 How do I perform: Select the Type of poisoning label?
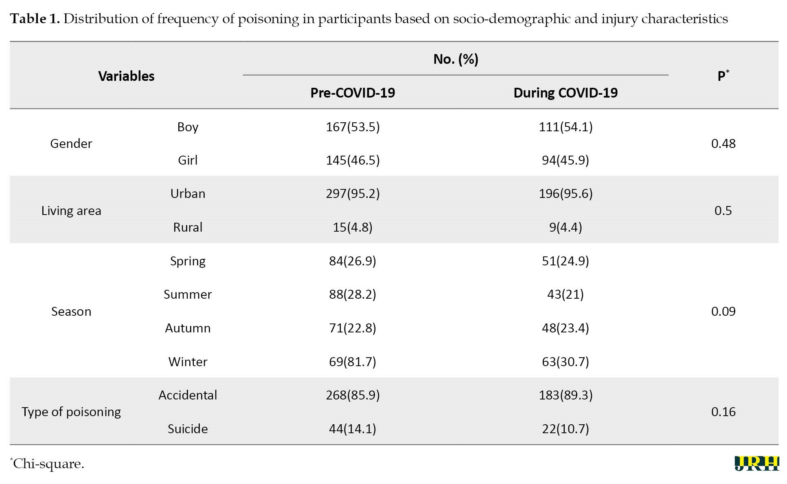click(71, 412)
